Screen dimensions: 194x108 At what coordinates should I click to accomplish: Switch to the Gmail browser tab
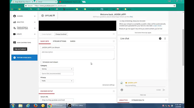pyautogui.click(x=46, y=2)
